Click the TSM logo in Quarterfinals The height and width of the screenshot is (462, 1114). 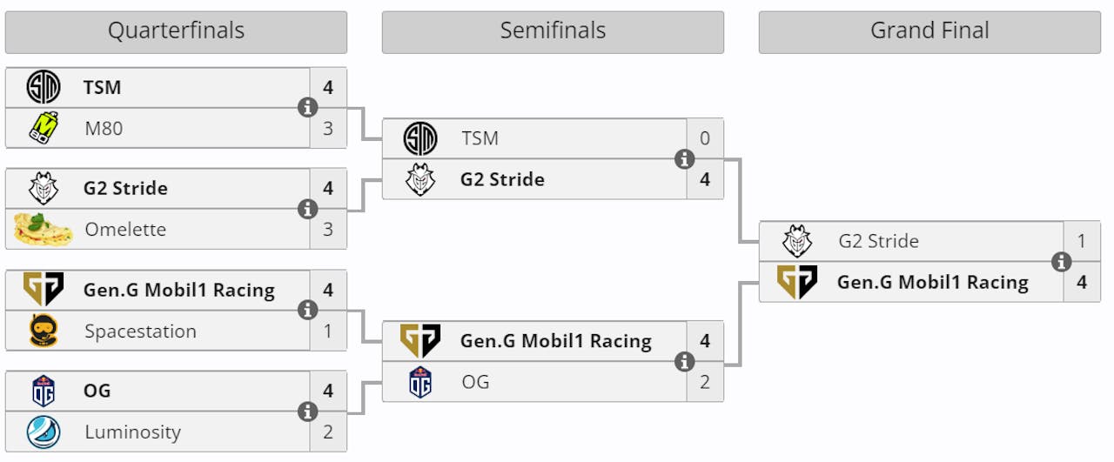click(43, 88)
